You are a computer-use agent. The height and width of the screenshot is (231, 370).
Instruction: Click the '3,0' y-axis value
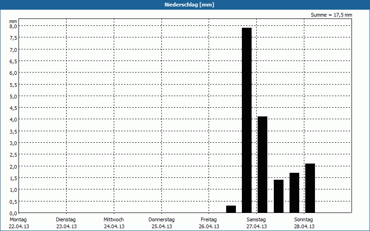[x=13, y=143]
